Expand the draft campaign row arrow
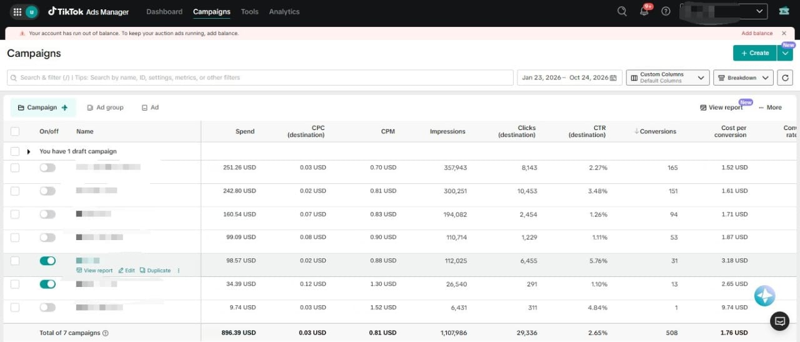The image size is (800, 342). click(x=28, y=151)
